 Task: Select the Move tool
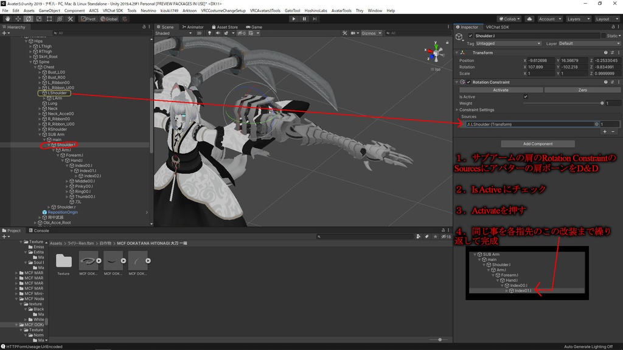[x=18, y=19]
